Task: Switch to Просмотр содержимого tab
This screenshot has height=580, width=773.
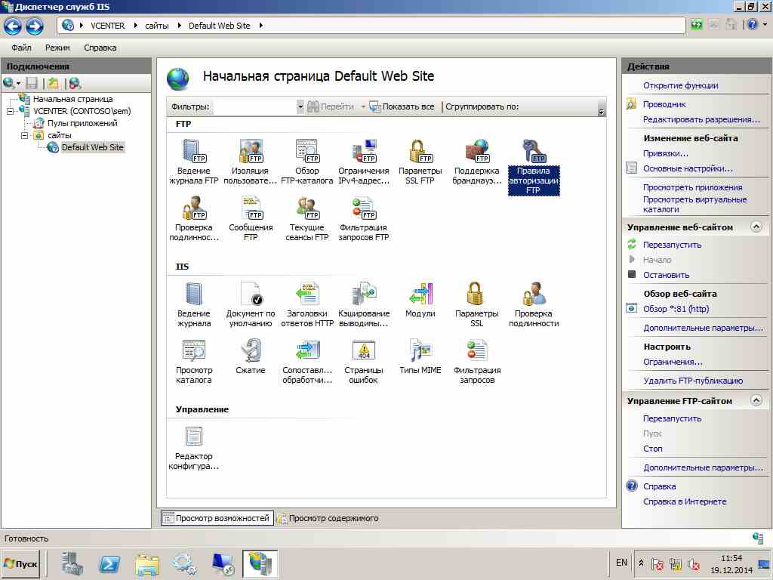Action: (x=328, y=518)
